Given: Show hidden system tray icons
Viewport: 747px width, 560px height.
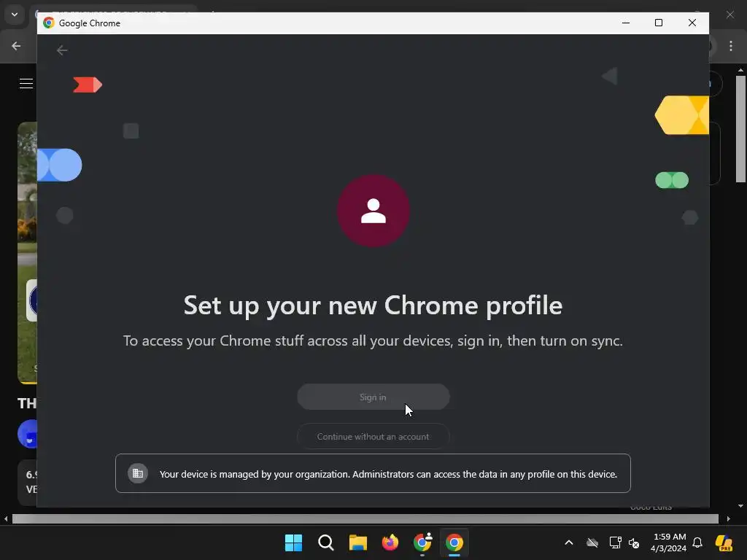Looking at the screenshot, I should pyautogui.click(x=569, y=542).
